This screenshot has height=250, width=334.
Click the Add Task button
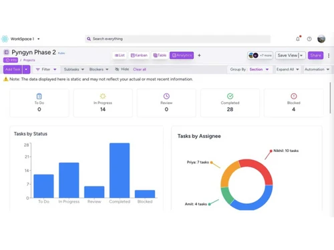(13, 69)
